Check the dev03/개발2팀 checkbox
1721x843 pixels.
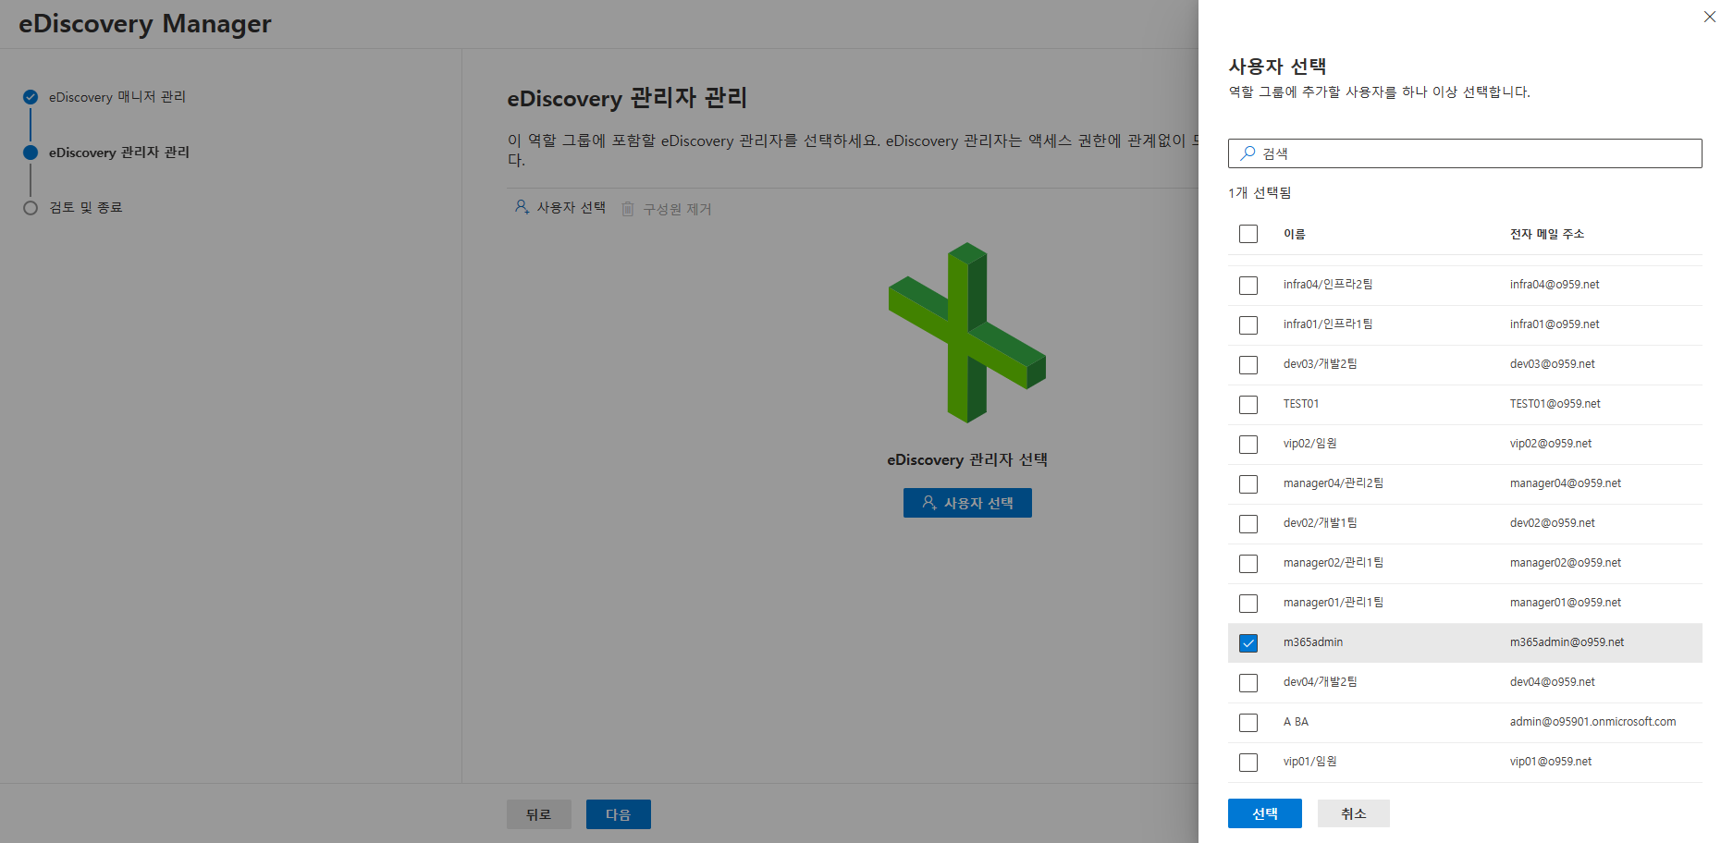click(1248, 365)
